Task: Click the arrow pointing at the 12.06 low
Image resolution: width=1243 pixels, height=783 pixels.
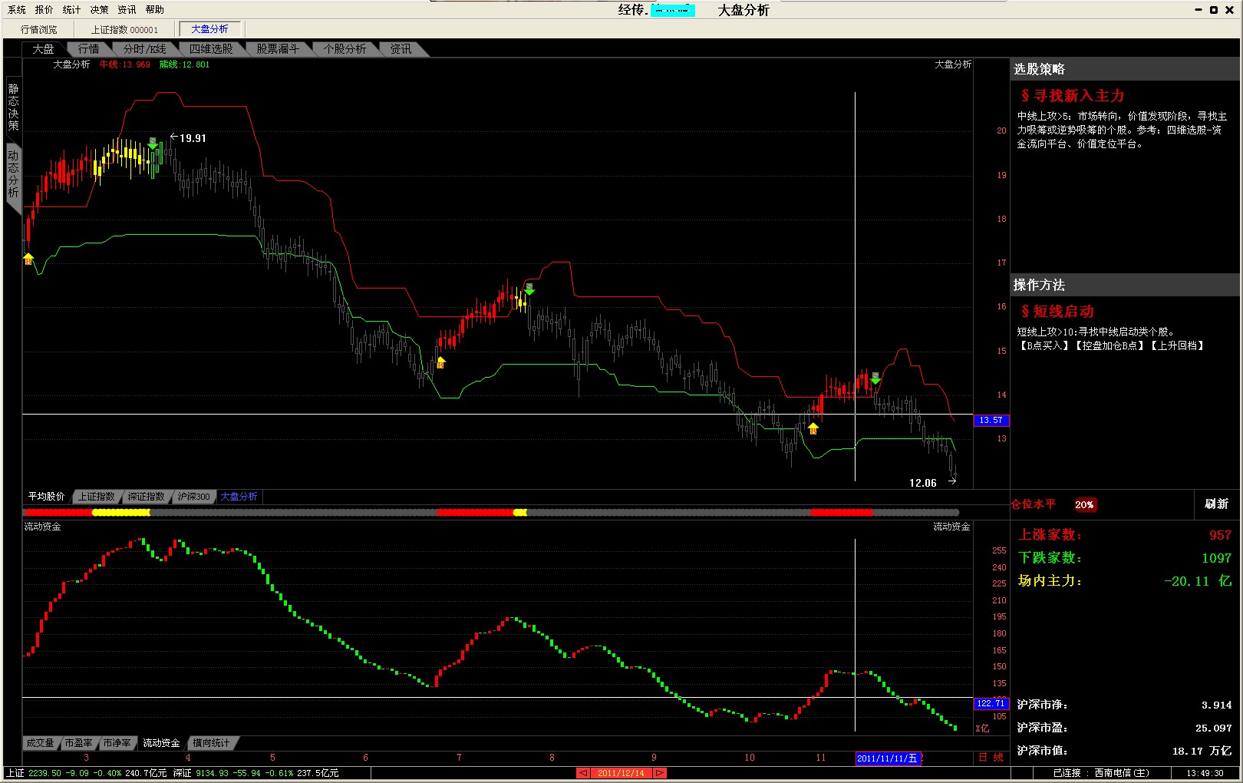Action: pyautogui.click(x=952, y=481)
